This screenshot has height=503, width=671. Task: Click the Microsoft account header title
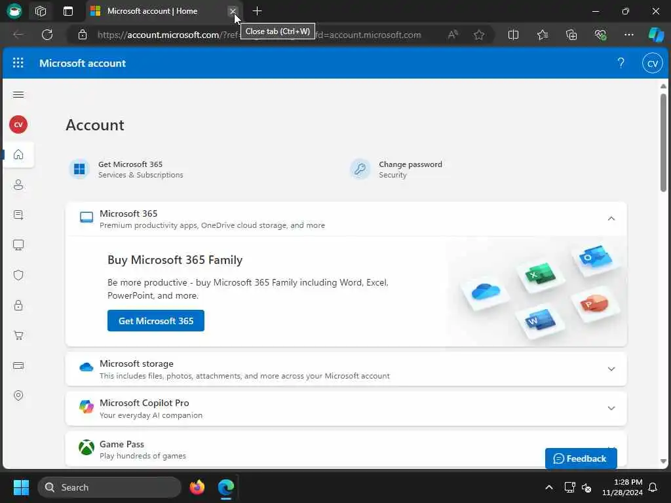click(x=83, y=64)
